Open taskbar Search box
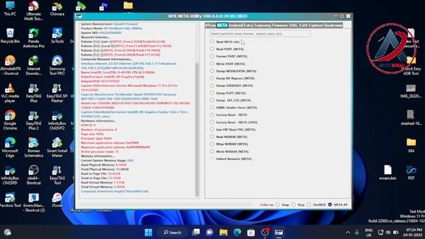Image resolution: width=425 pixels, height=239 pixels. [173, 232]
